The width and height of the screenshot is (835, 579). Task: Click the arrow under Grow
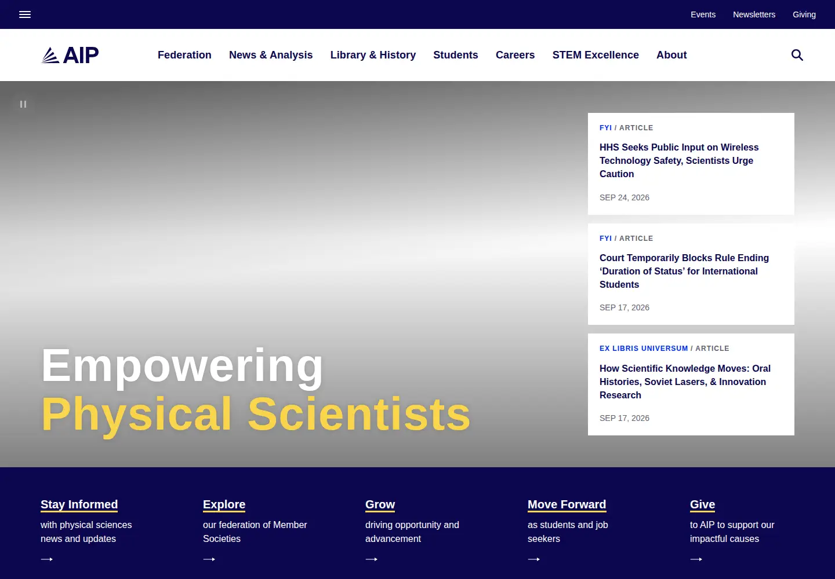(372, 559)
